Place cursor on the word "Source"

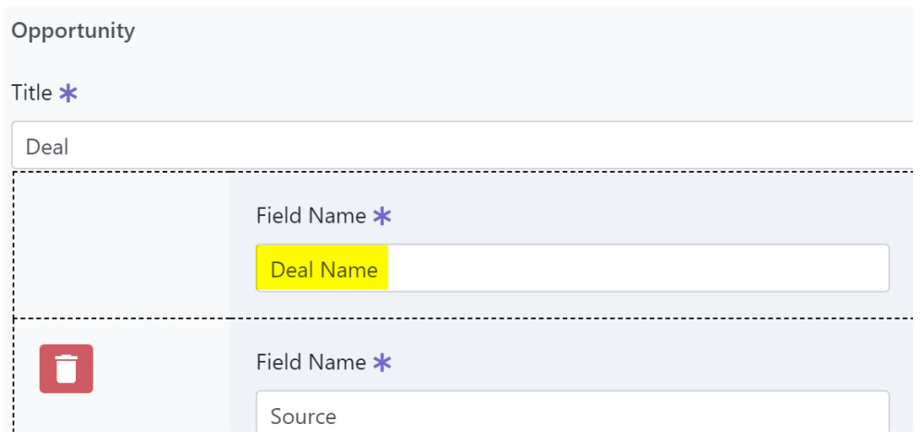[x=303, y=416]
